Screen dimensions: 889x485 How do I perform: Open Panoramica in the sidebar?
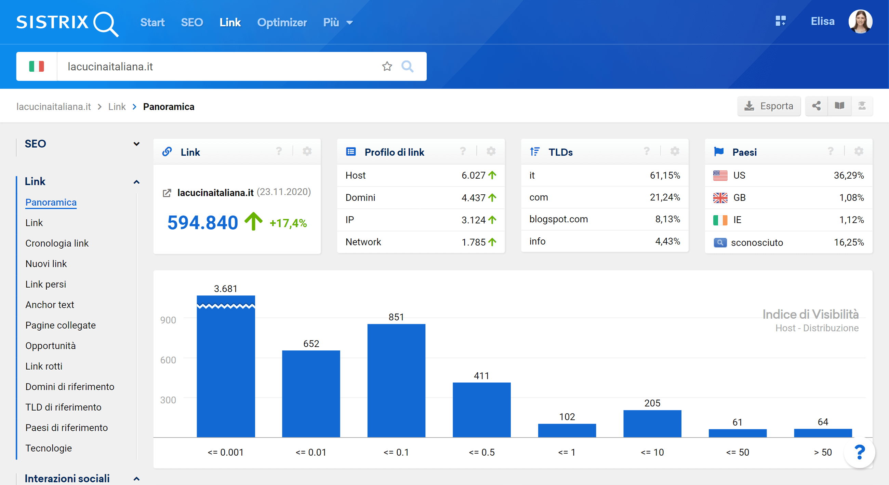[51, 202]
